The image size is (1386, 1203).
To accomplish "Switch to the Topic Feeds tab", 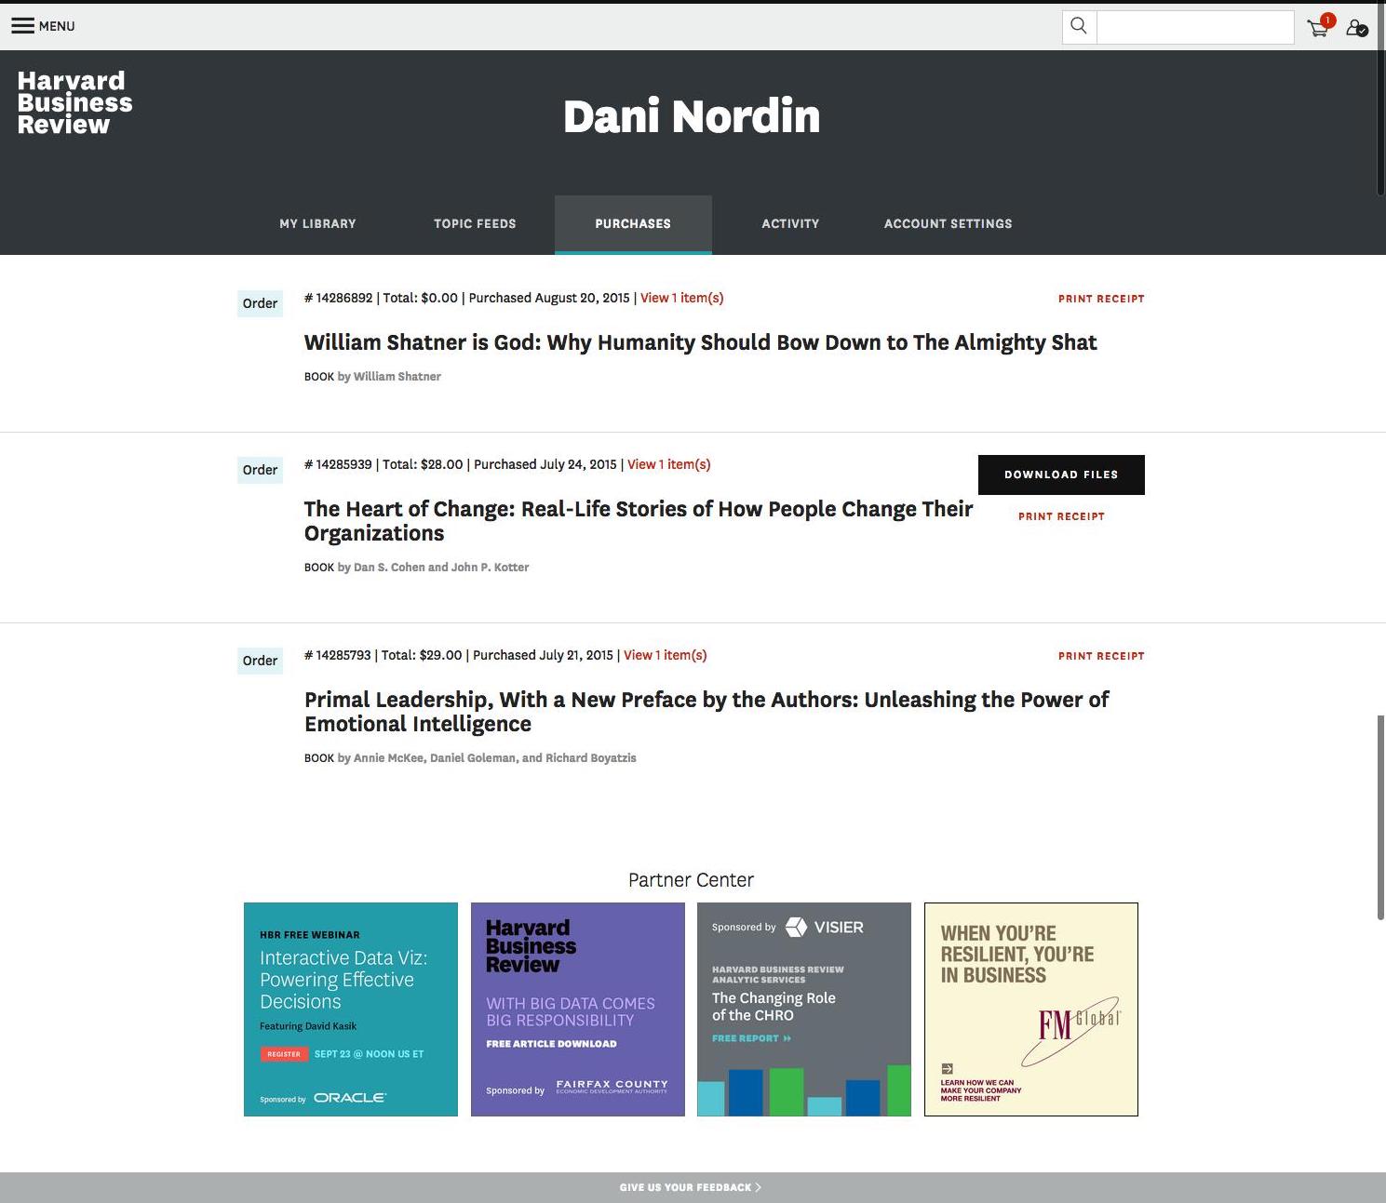I will [x=475, y=223].
